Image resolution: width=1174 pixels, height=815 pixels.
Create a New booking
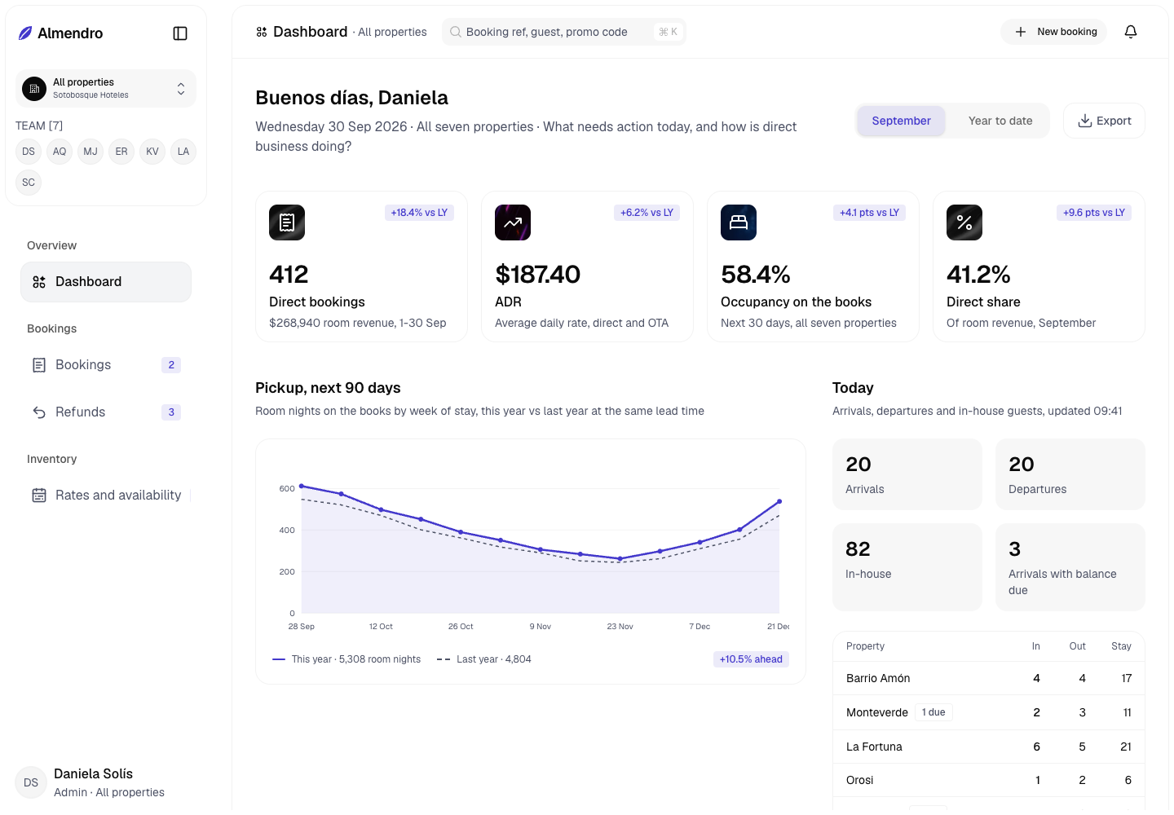[1053, 32]
